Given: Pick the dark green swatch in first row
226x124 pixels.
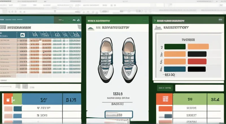Looking at the screenshot, I should click(175, 47).
